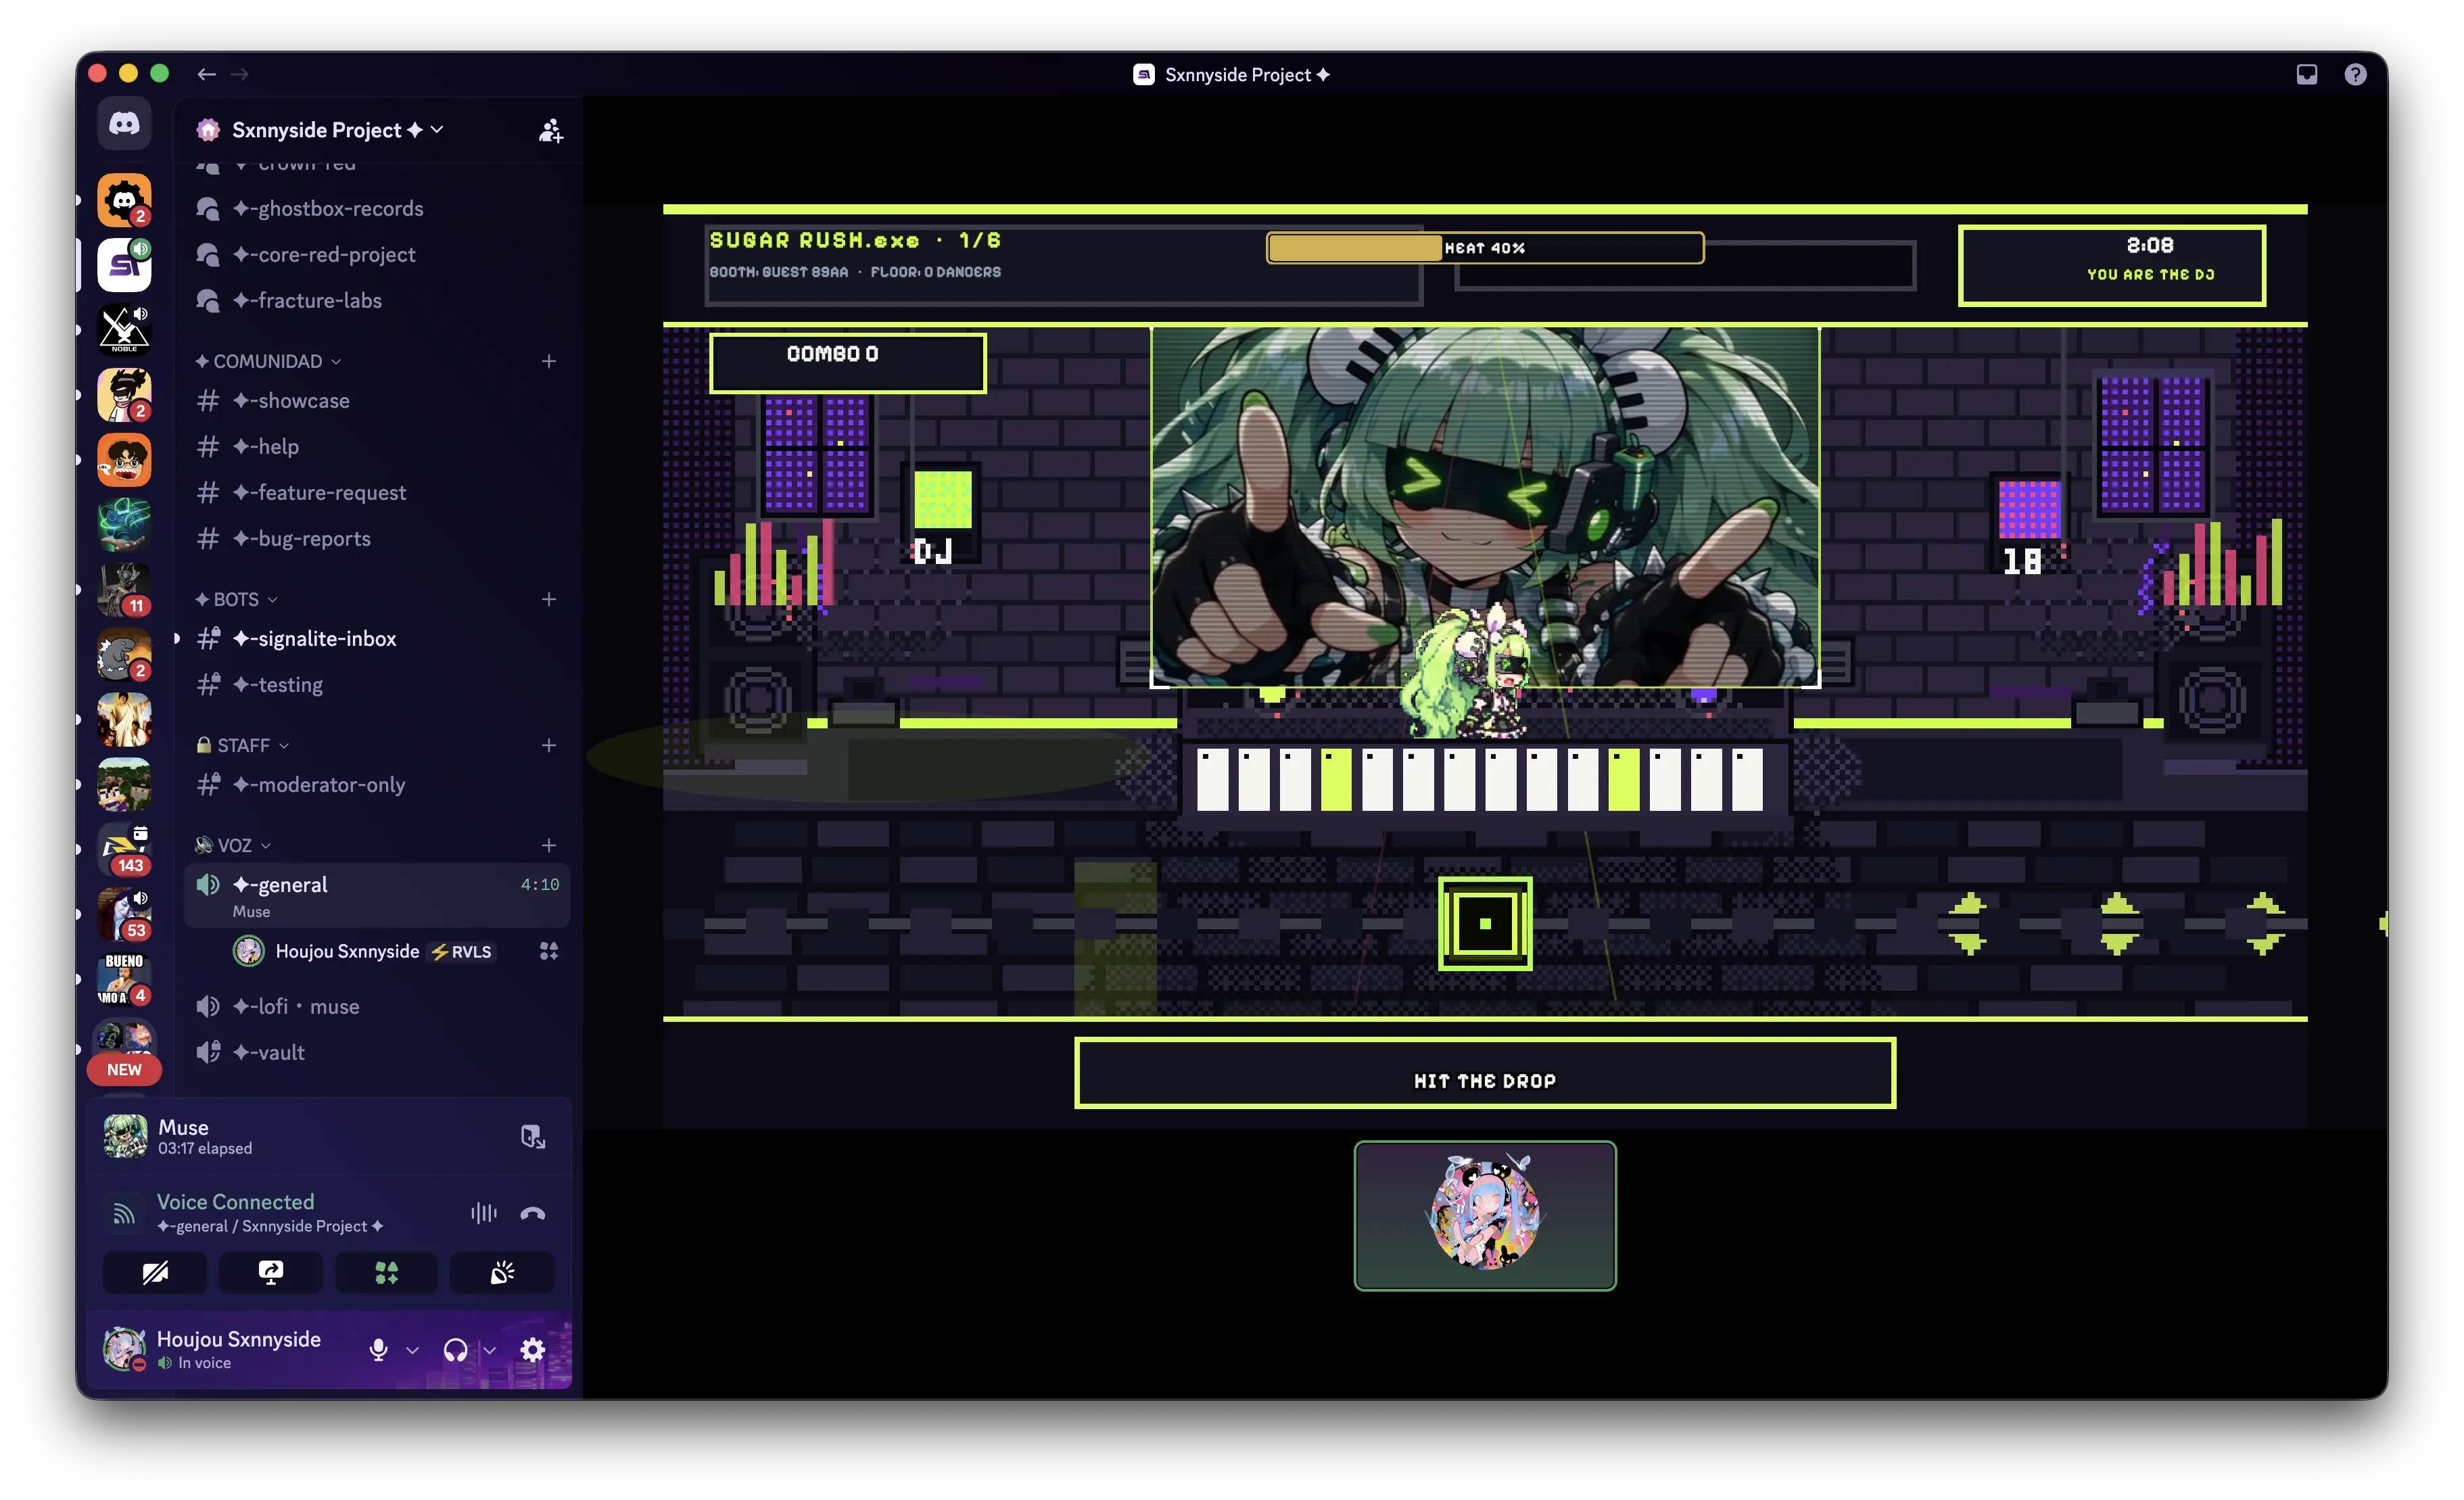The image size is (2464, 1500).
Task: Click the NEW unread servers badge
Action: coord(124,1070)
